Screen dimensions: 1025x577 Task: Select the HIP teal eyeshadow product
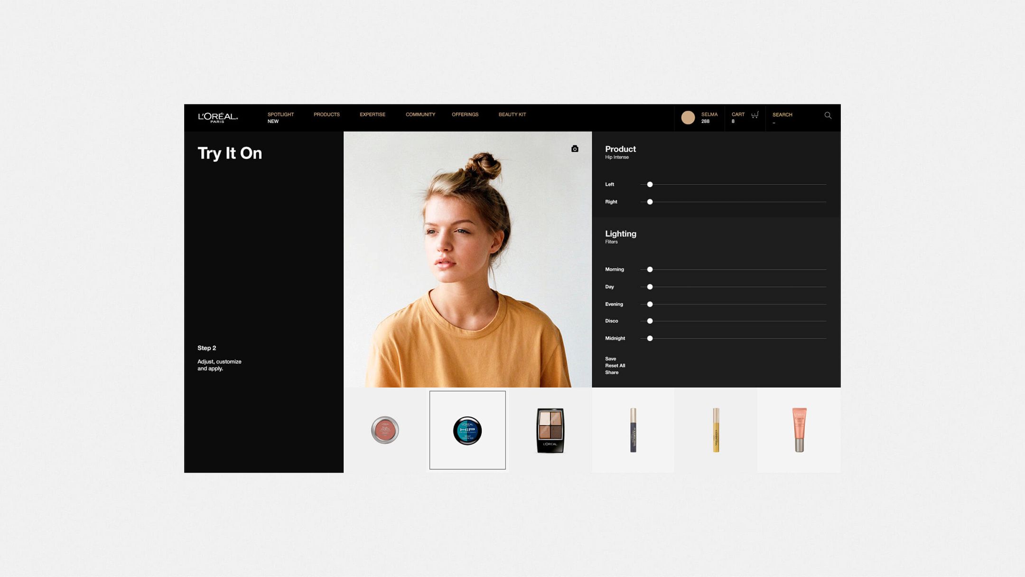click(x=467, y=430)
